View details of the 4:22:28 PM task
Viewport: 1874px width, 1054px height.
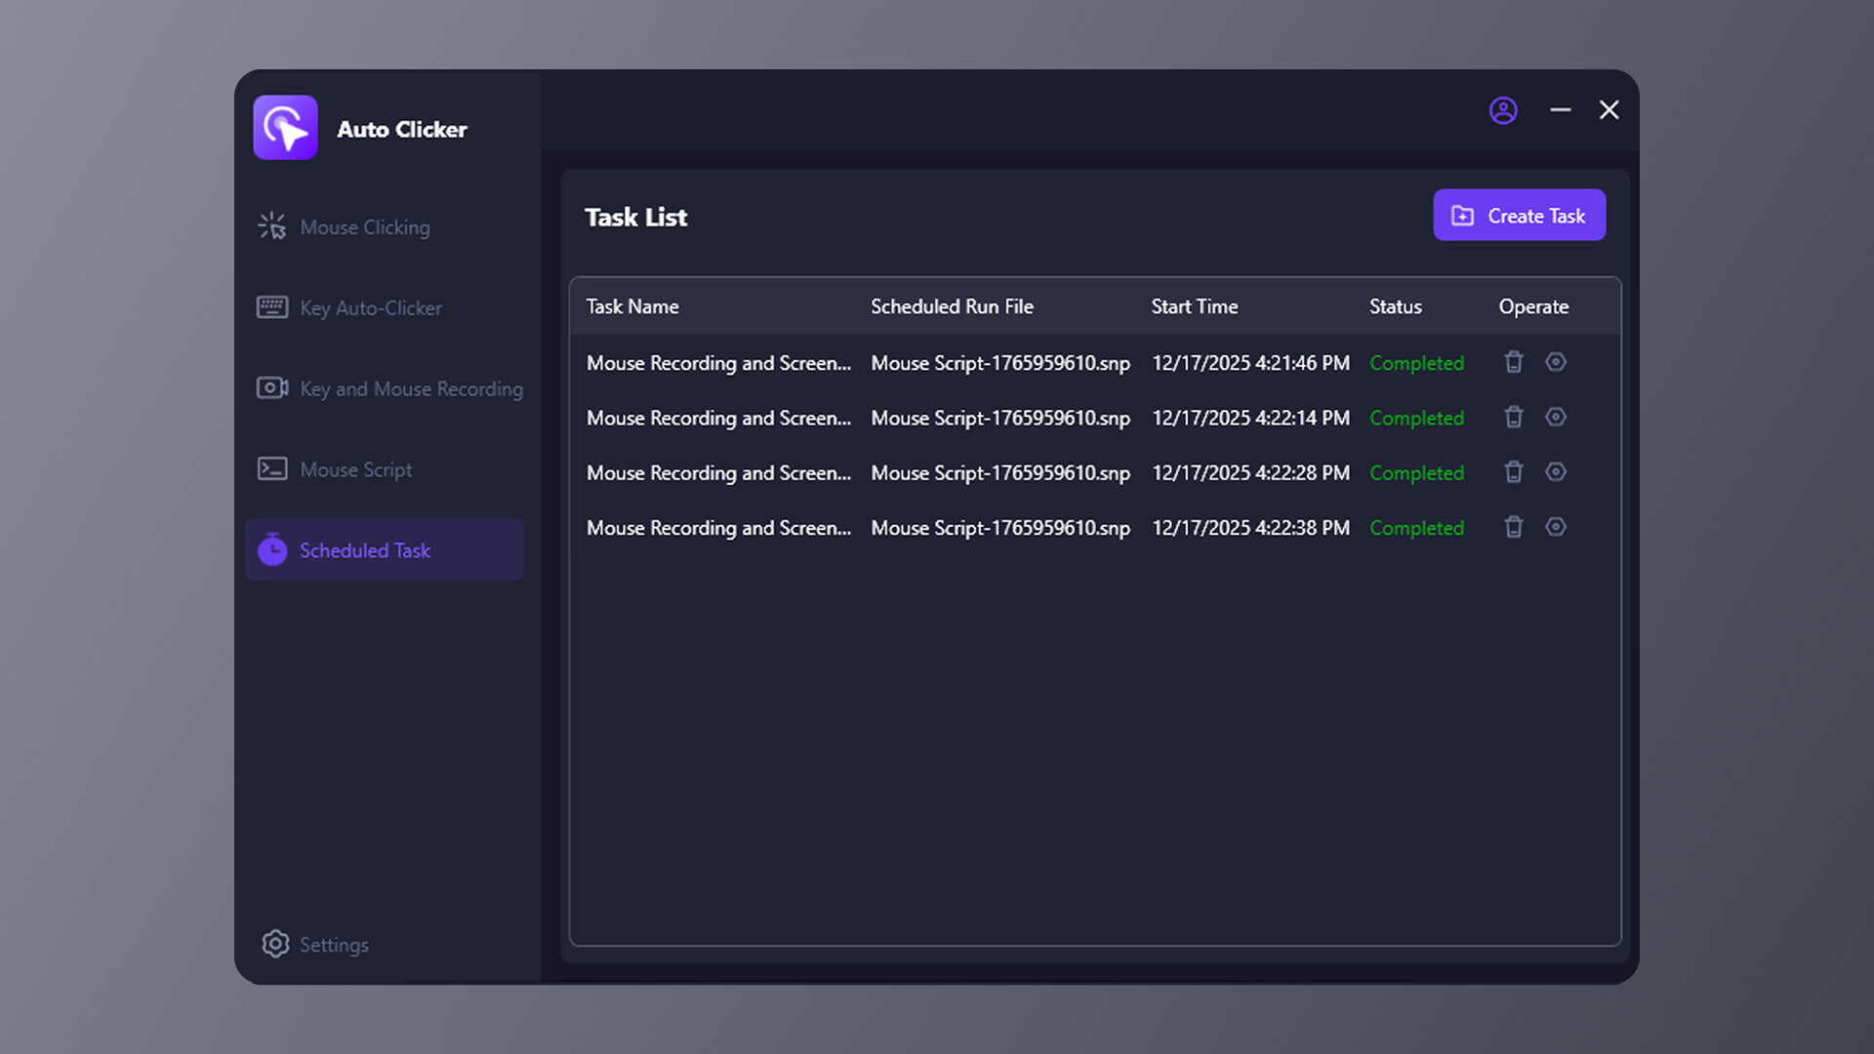point(1556,471)
